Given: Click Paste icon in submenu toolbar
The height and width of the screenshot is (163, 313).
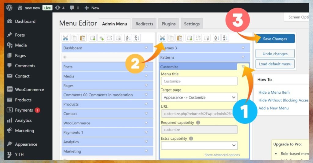Looking at the screenshot, I should coord(180,38).
